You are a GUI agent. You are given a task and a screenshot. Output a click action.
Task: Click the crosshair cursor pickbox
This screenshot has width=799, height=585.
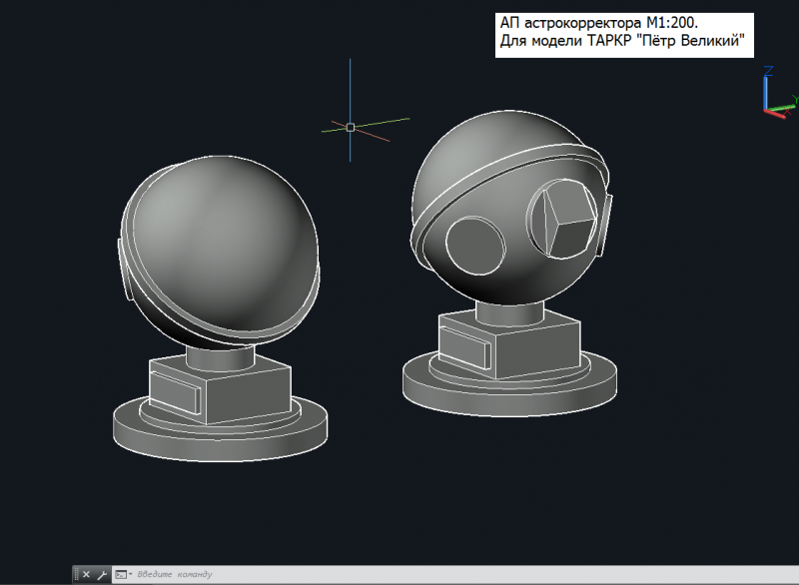point(350,127)
